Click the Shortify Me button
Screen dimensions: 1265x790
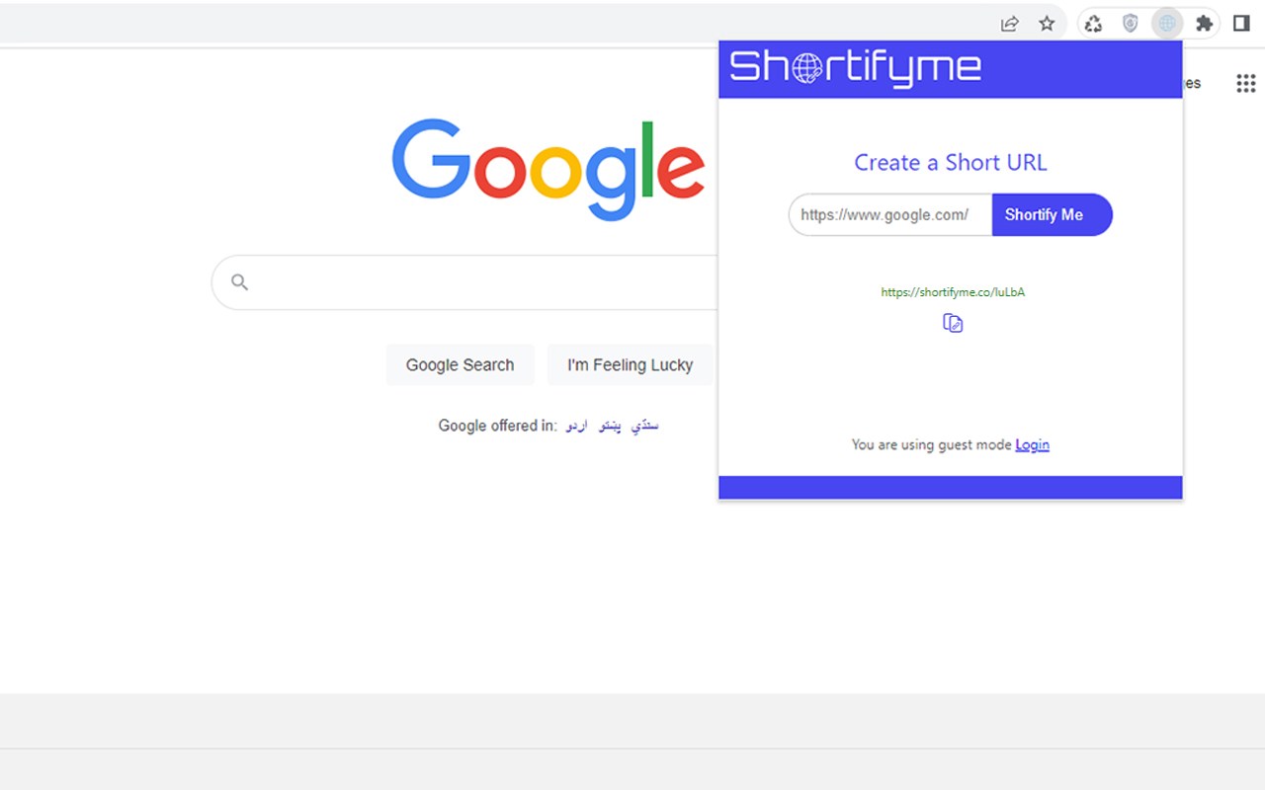point(1052,214)
